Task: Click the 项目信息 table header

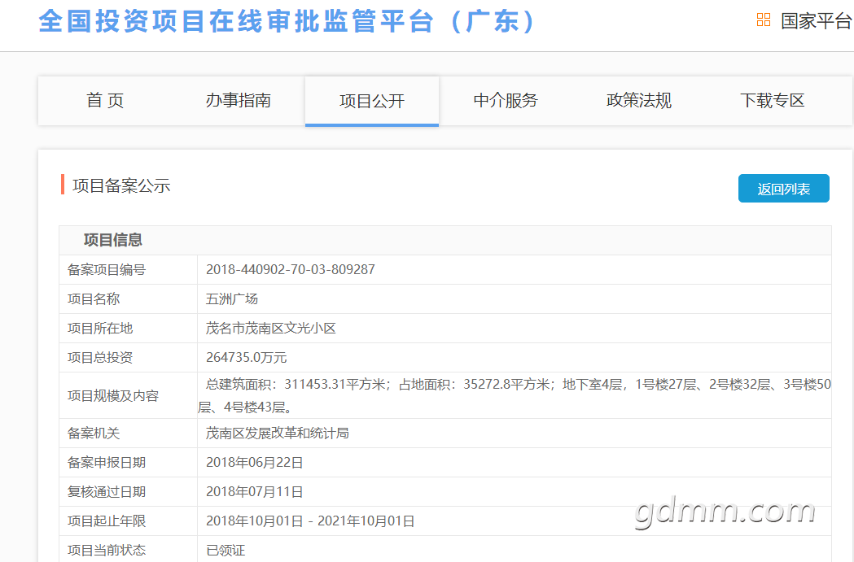Action: click(112, 240)
